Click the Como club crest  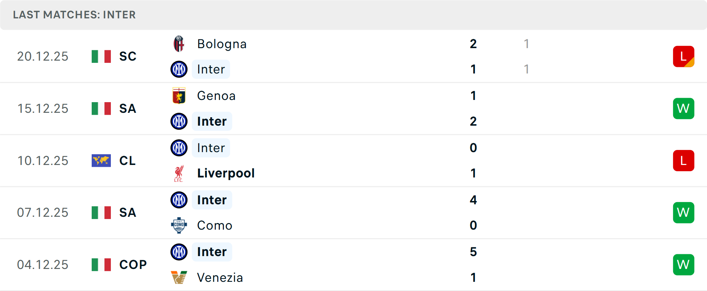[179, 225]
